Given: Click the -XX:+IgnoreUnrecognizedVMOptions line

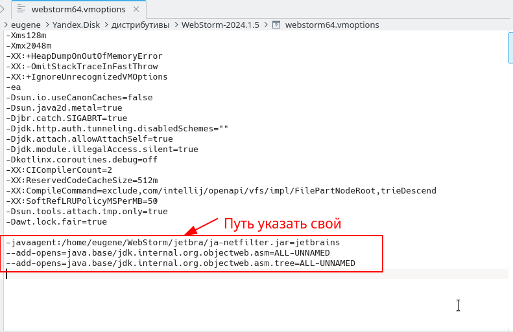Looking at the screenshot, I should point(87,77).
